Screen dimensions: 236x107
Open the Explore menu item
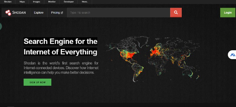39,13
